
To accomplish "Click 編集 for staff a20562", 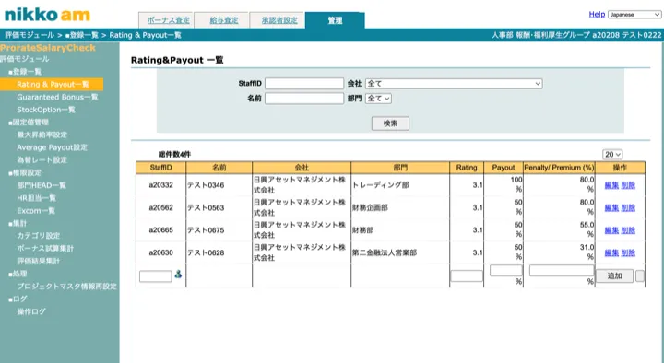I will tap(611, 207).
